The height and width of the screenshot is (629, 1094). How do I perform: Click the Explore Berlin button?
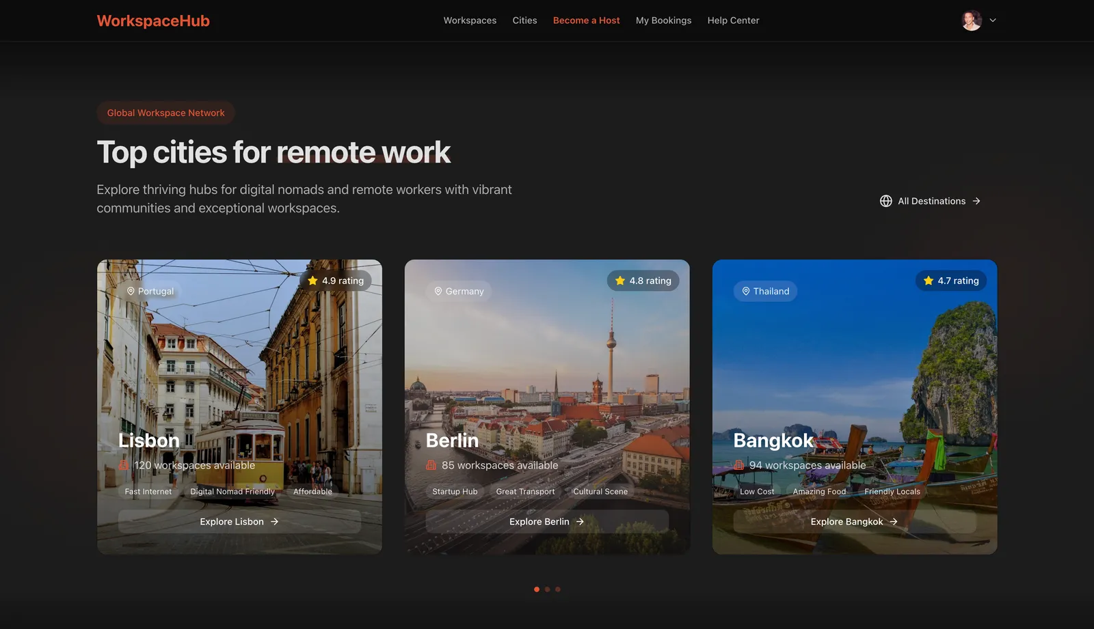[x=547, y=522]
